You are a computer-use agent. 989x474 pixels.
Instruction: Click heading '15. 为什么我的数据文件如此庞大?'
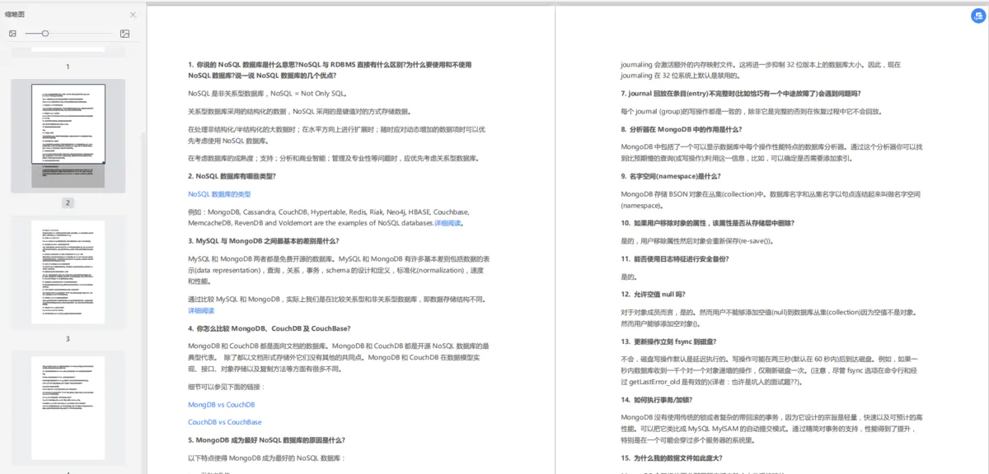point(671,458)
